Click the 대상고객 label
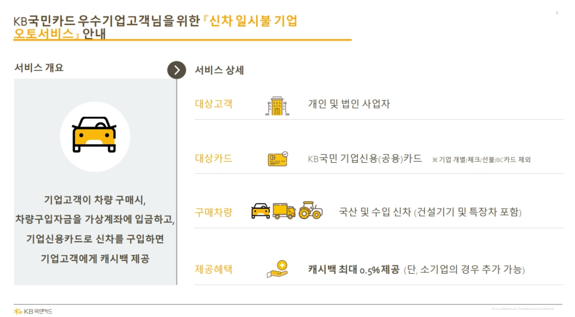The image size is (575, 317). coord(213,104)
